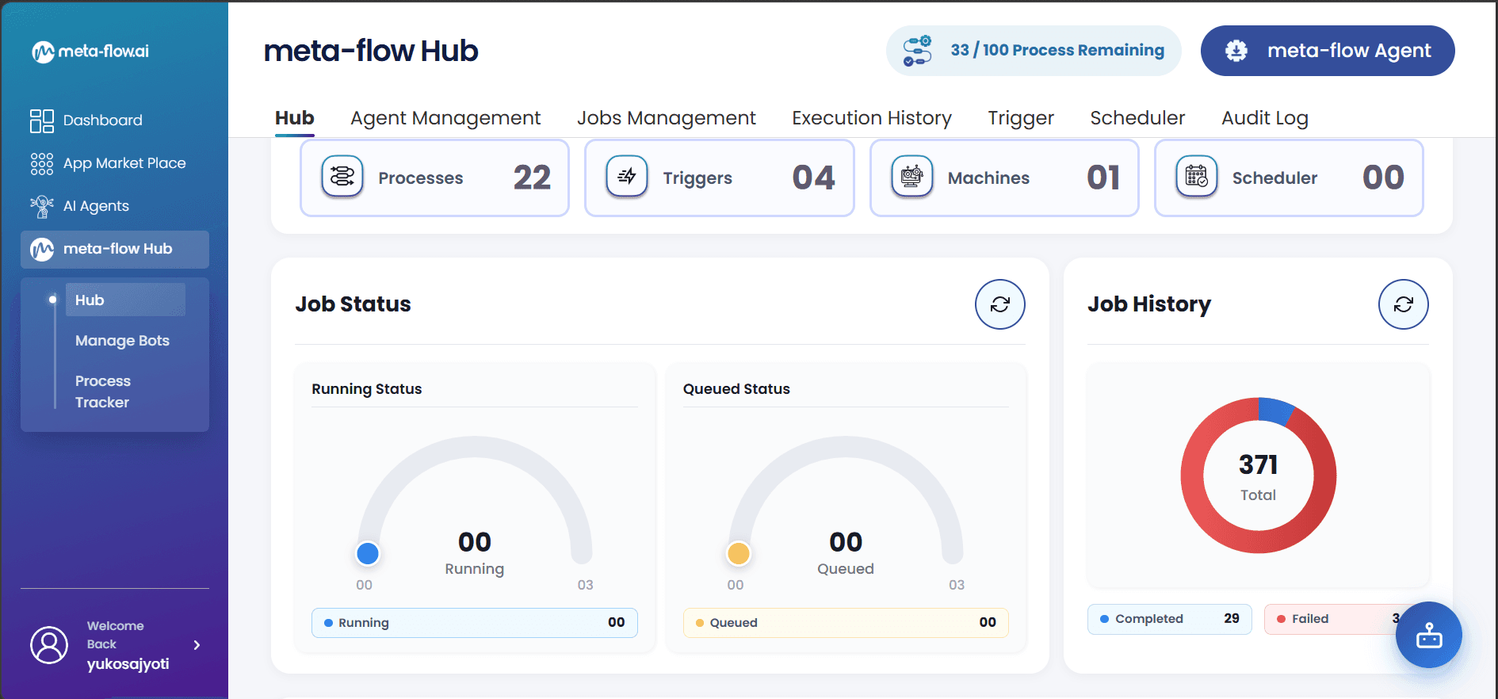This screenshot has width=1498, height=699.
Task: Click the process remaining workflow icon
Action: [918, 51]
